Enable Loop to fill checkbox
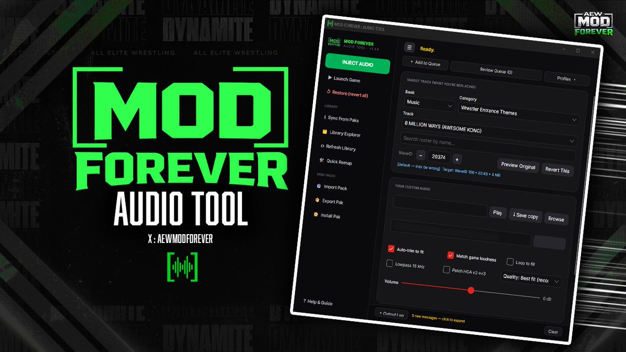Screen dimensions: 626x352 pos(510,262)
